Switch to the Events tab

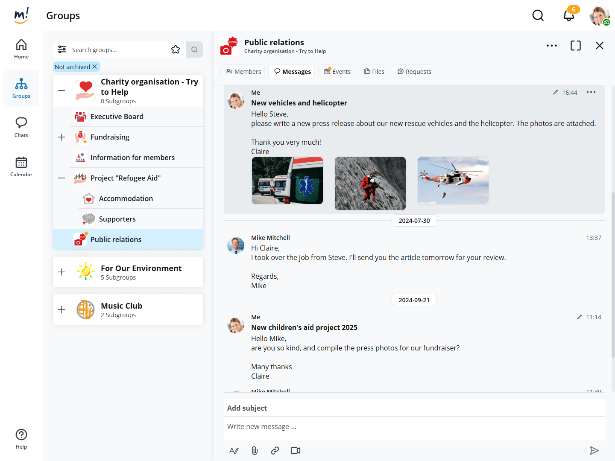pos(337,71)
